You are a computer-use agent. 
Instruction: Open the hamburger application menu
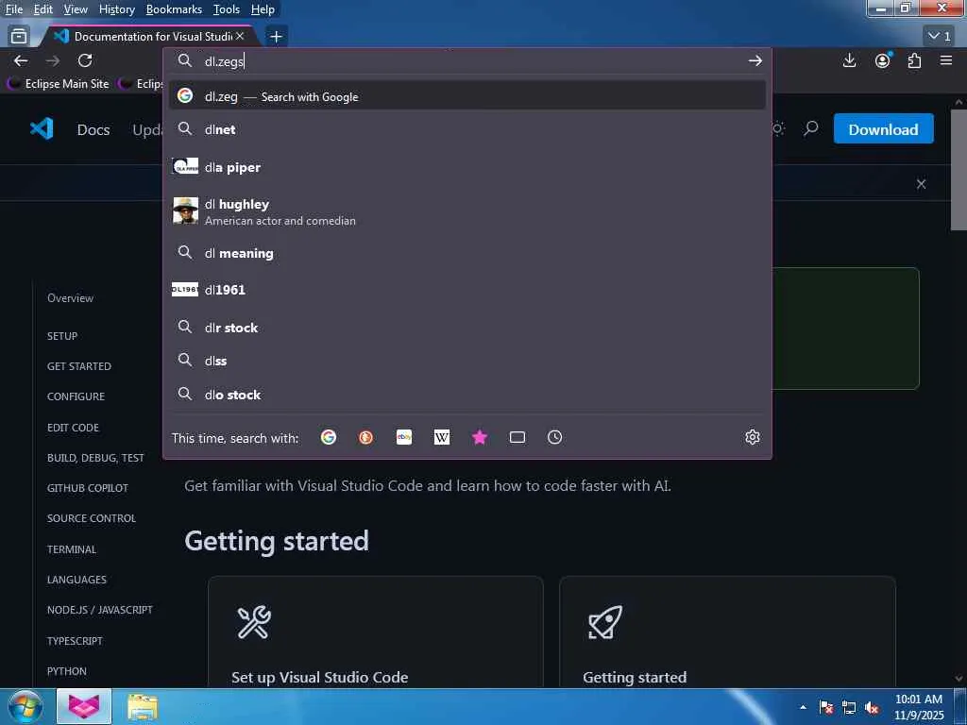(946, 60)
